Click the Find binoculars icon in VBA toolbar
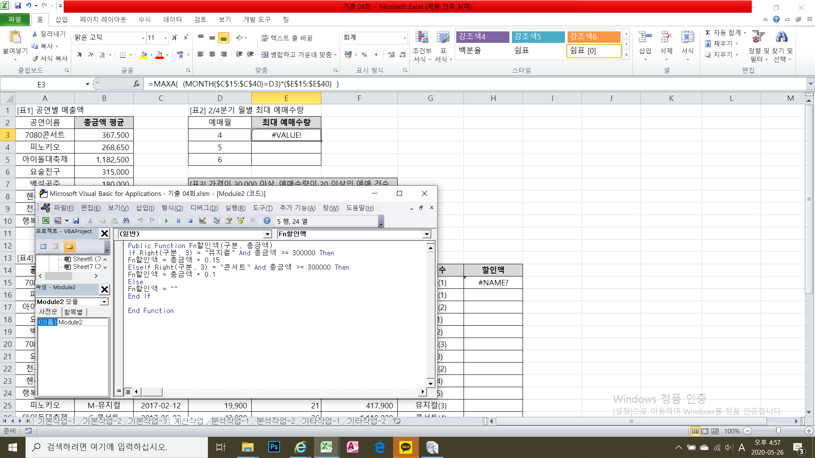The image size is (815, 458). pos(126,221)
